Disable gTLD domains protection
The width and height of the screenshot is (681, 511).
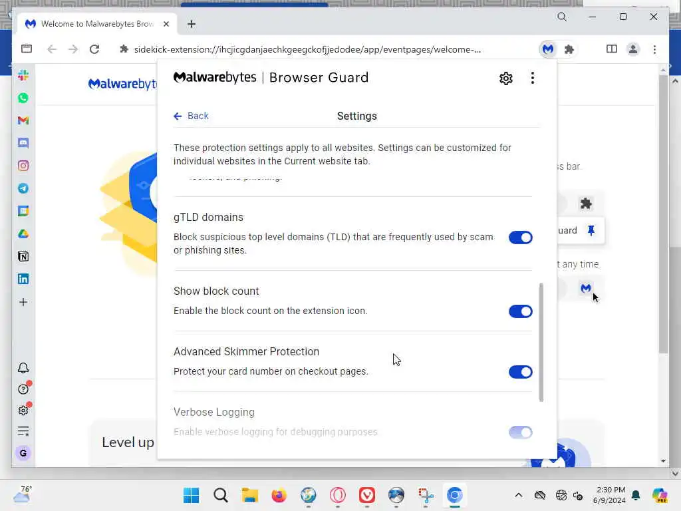pyautogui.click(x=520, y=238)
